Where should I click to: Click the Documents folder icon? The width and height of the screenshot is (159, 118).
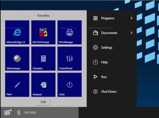(96, 33)
